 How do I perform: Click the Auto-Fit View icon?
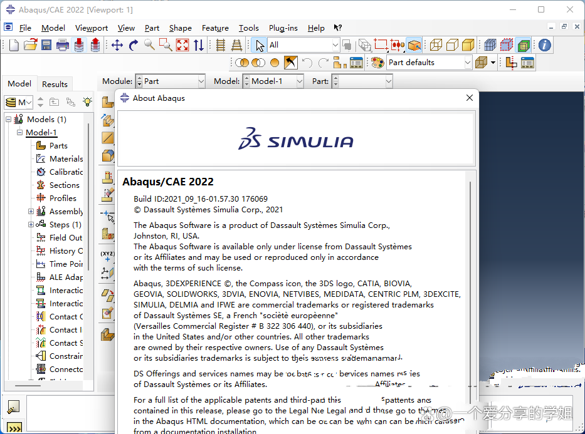(182, 46)
